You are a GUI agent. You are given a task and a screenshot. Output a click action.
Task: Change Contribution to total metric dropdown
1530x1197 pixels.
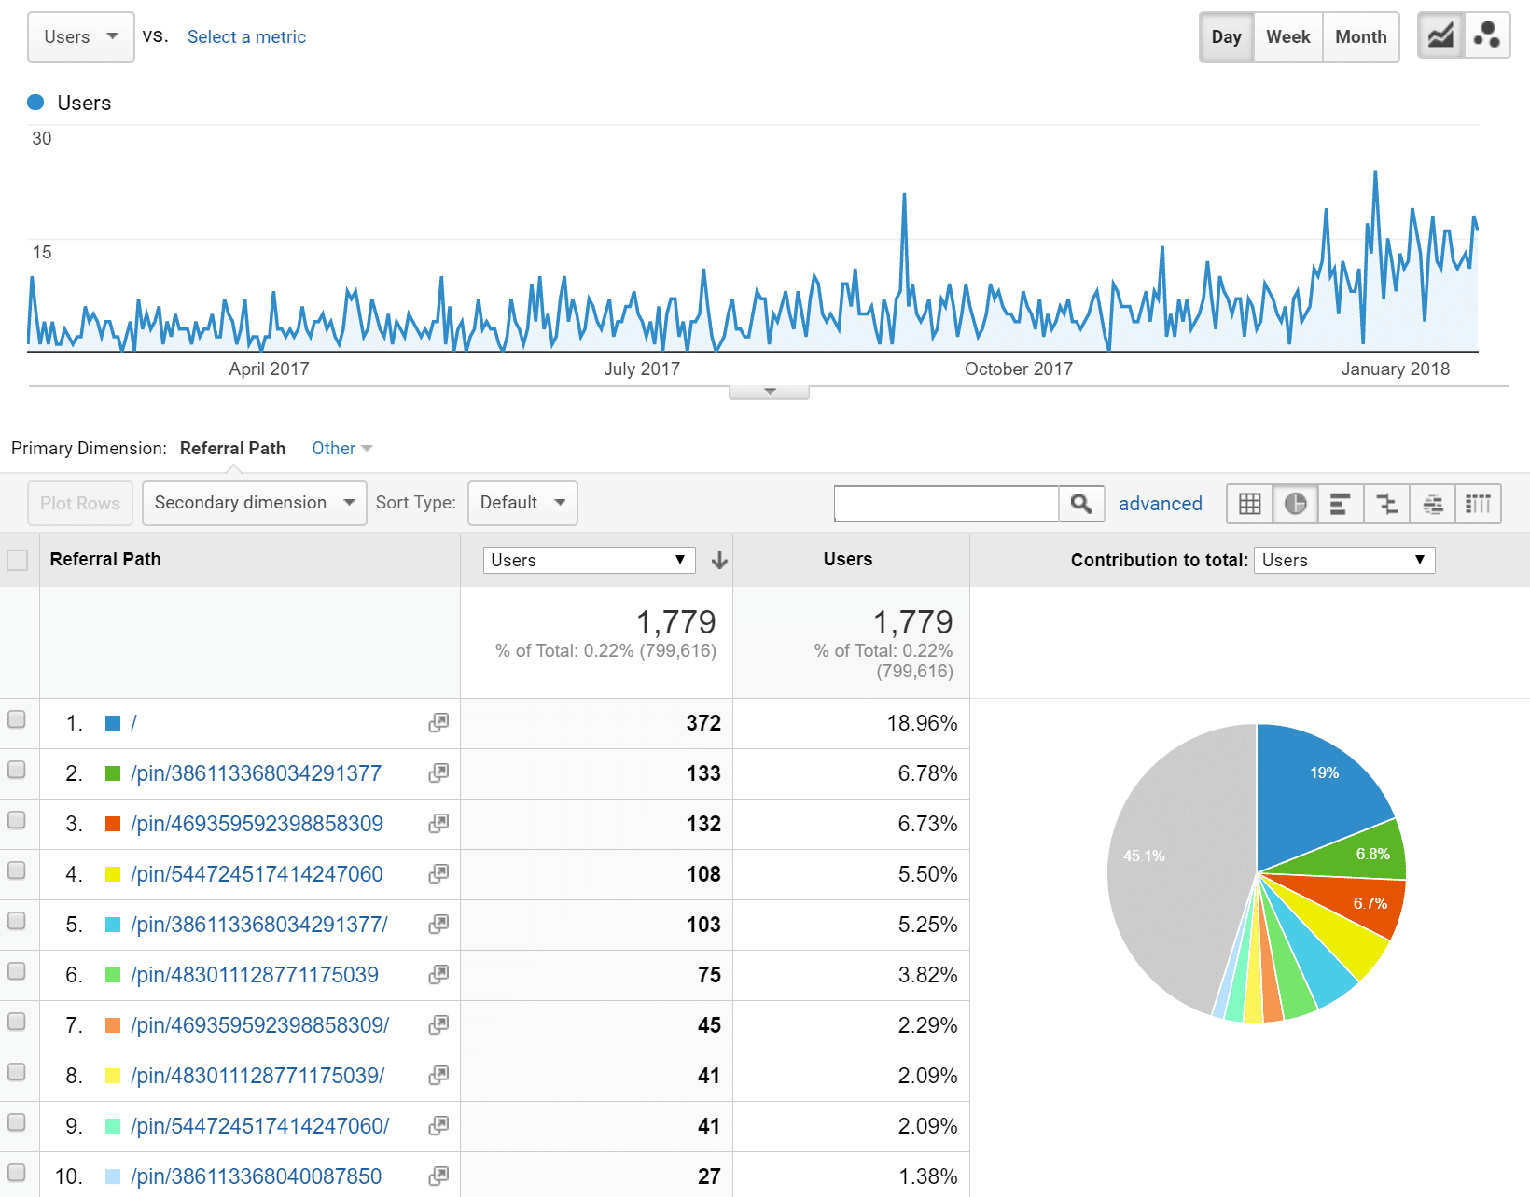point(1343,560)
